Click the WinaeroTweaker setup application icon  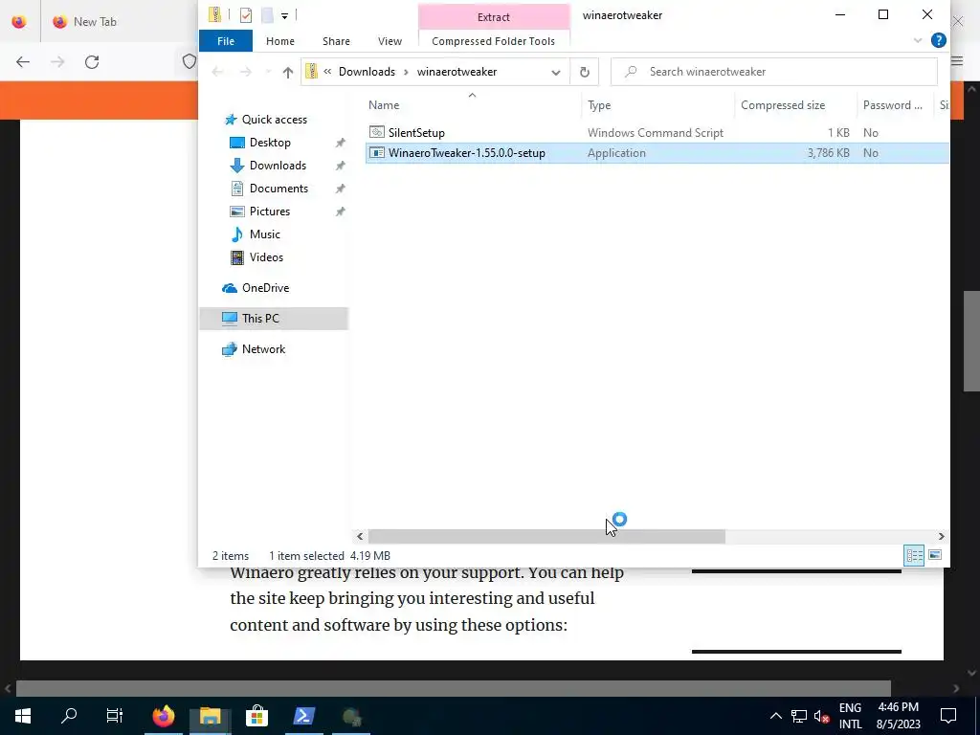376,152
